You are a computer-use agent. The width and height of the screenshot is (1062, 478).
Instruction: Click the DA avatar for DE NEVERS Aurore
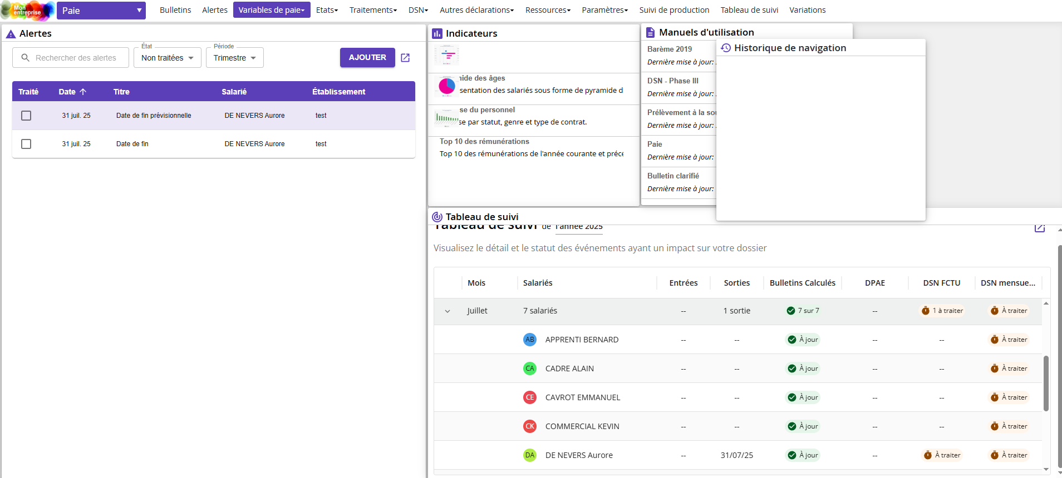pos(530,455)
